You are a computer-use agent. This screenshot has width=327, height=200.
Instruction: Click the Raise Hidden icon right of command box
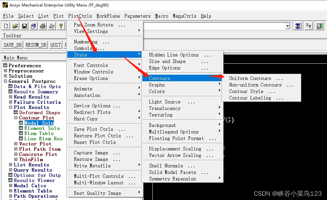[x=298, y=26]
